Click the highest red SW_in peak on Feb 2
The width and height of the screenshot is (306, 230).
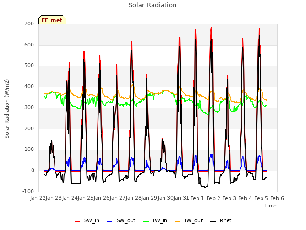pyautogui.click(x=211, y=28)
